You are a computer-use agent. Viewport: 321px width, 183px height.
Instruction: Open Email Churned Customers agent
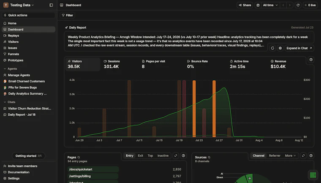pos(28,81)
